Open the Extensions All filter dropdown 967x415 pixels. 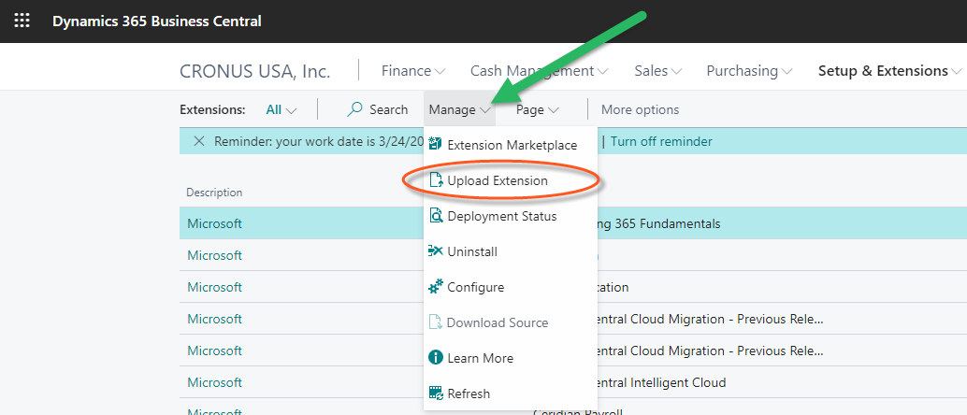(281, 109)
